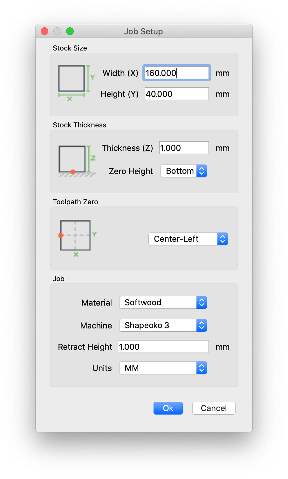The height and width of the screenshot is (479, 288).
Task: Click into the Width (X) field
Action: click(176, 73)
